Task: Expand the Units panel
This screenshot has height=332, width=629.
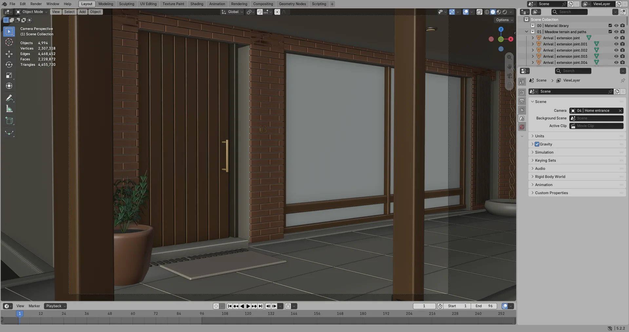Action: pos(577,136)
